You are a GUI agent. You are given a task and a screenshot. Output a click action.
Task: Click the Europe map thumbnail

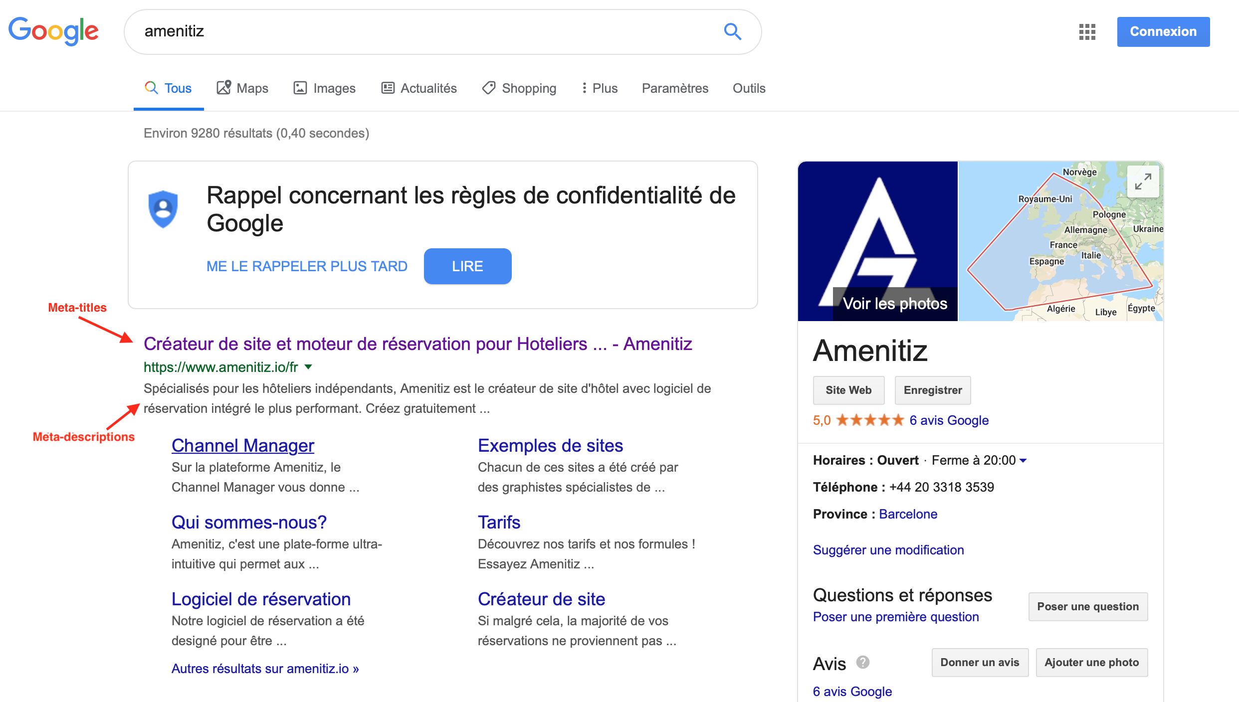[x=1061, y=241]
